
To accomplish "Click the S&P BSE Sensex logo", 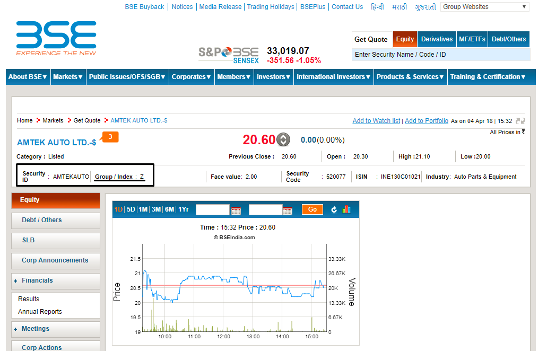I will (229, 56).
